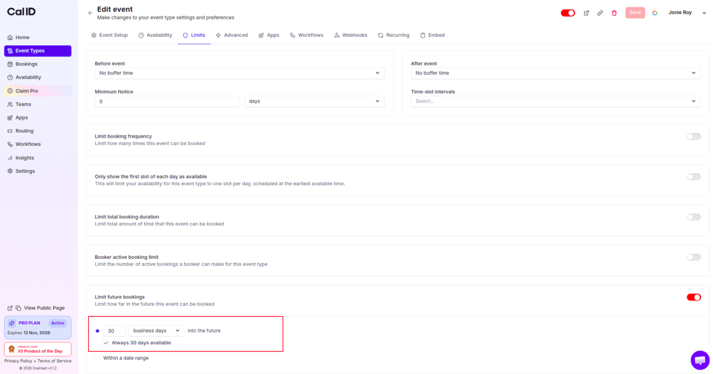Select Within a date range radio button
The image size is (713, 374).
[x=97, y=358]
